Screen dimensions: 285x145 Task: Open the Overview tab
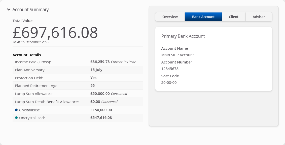pyautogui.click(x=170, y=17)
